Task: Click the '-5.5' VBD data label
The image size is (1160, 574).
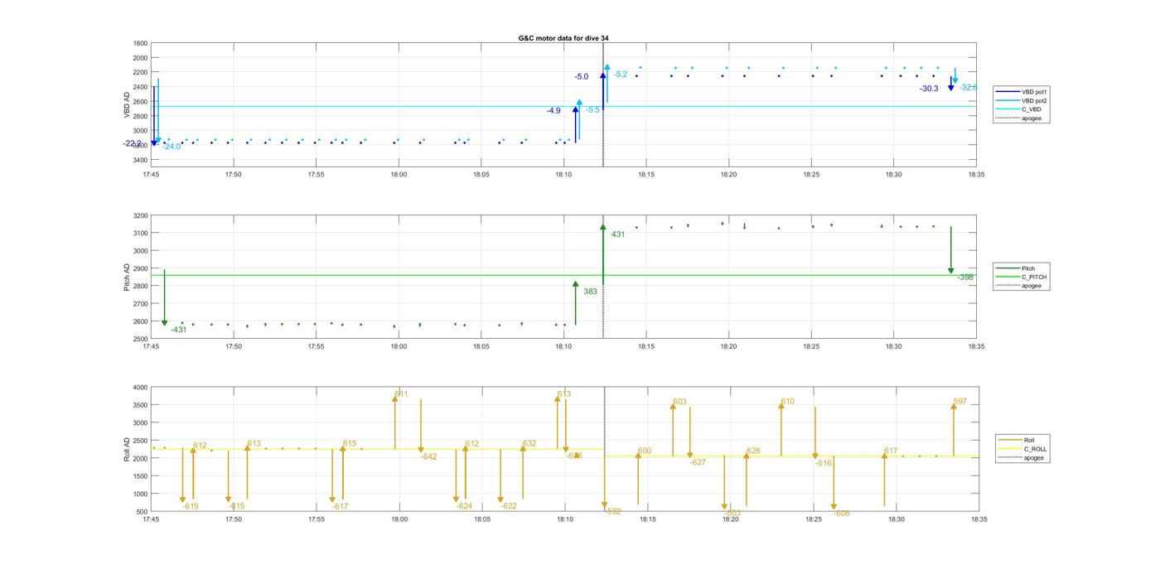Action: point(593,110)
